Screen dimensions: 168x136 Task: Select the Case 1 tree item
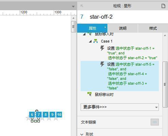pos(106,41)
